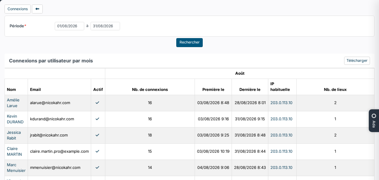Click last login 31/08/2026 8:48
The image size is (379, 180).
(250, 135)
